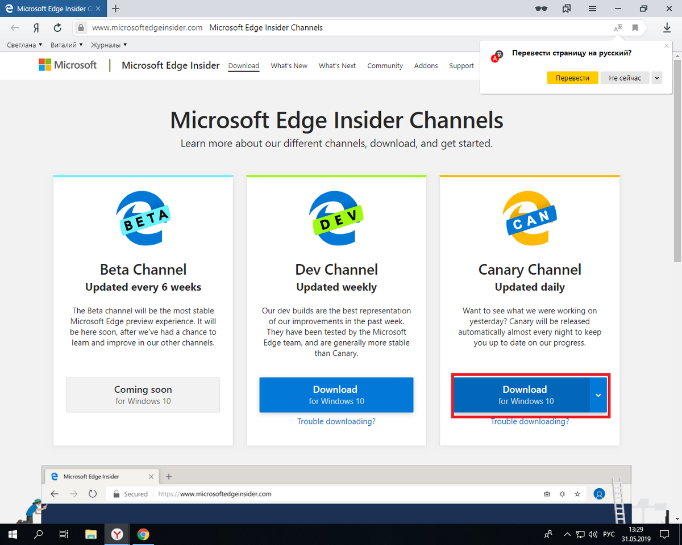The image size is (682, 545).
Task: Click the Yandex 'Я' home button
Action: (36, 27)
